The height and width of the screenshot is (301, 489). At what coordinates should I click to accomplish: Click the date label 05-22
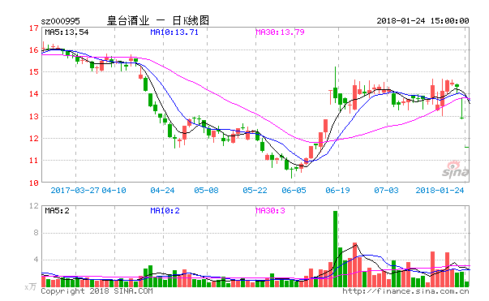tap(255, 191)
